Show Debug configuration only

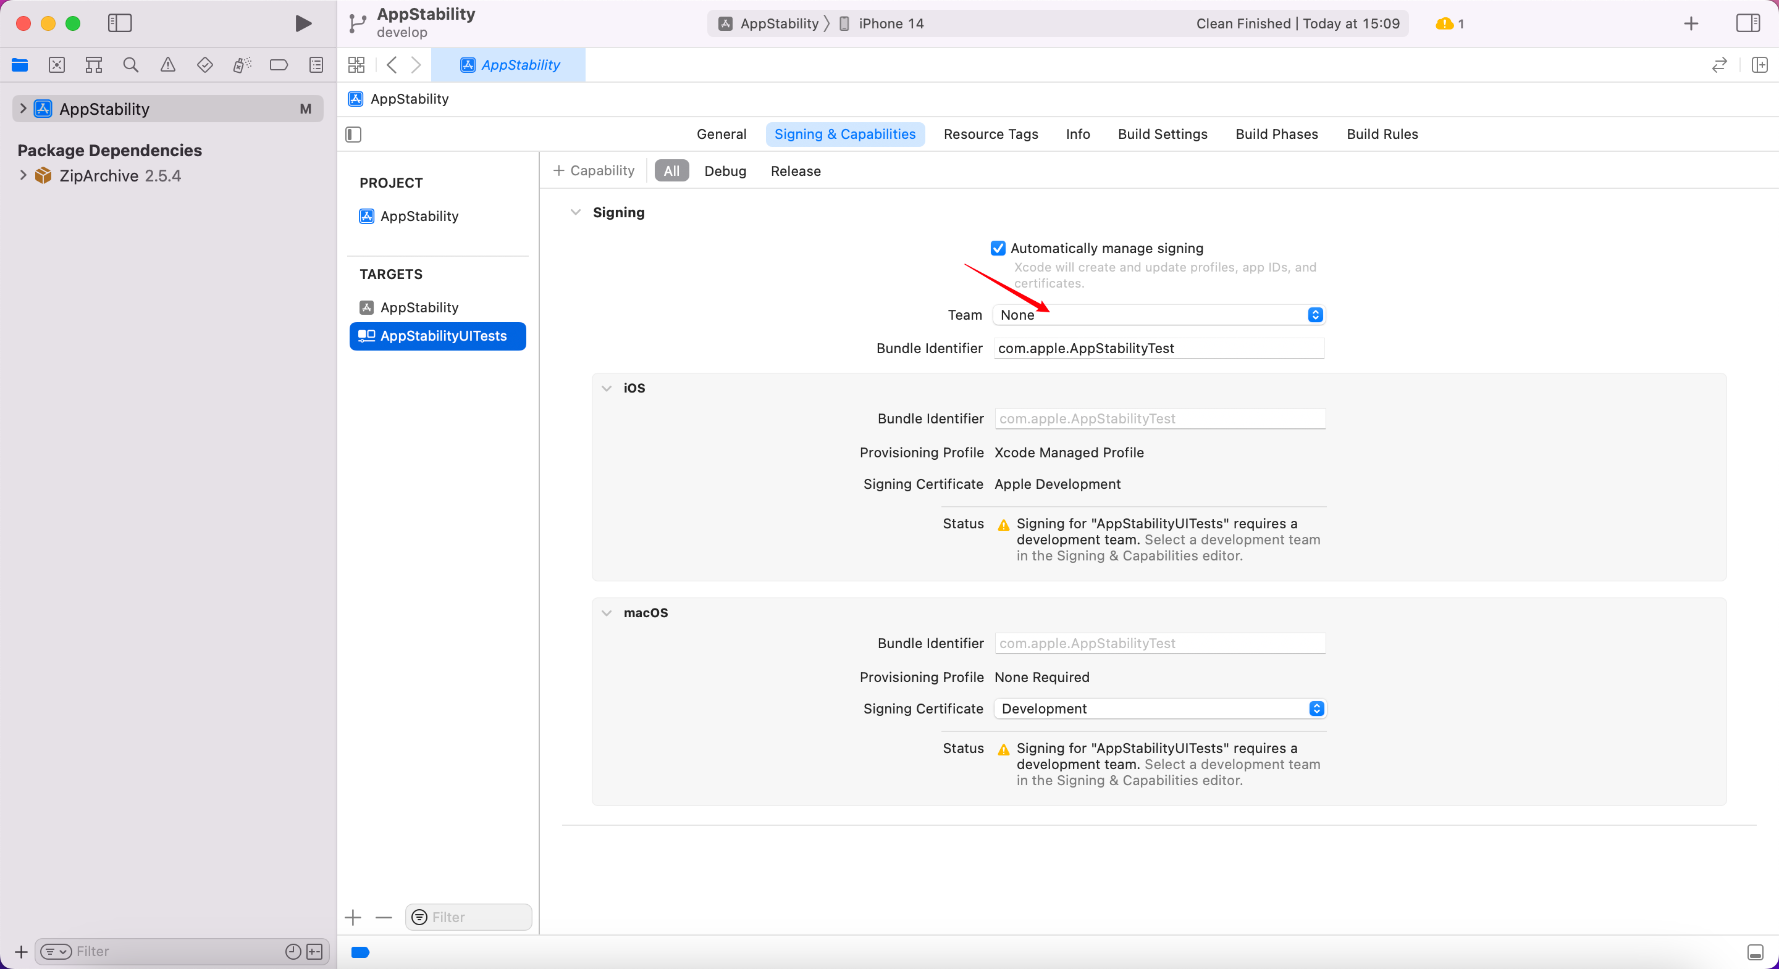pos(725,170)
